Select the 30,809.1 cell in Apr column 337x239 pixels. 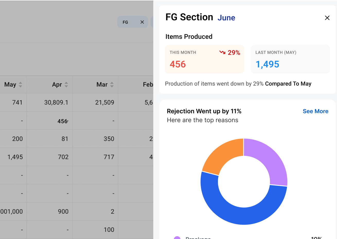(56, 103)
